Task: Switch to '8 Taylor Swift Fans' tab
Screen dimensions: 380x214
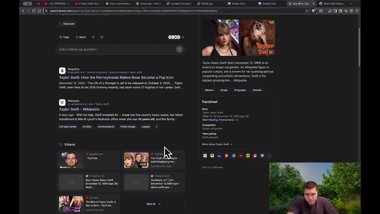Action: point(88,4)
